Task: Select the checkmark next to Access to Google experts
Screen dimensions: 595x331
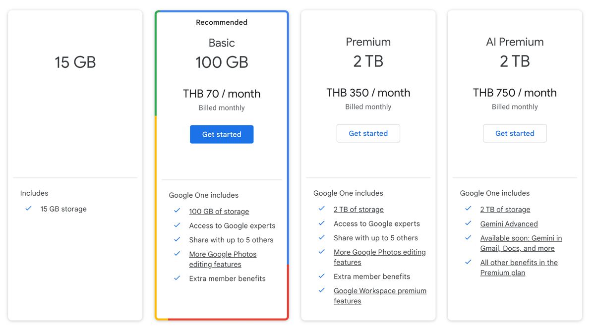Action: pyautogui.click(x=177, y=225)
